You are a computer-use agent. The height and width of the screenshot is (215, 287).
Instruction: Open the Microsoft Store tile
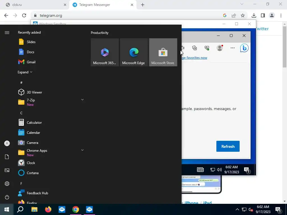tap(163, 52)
